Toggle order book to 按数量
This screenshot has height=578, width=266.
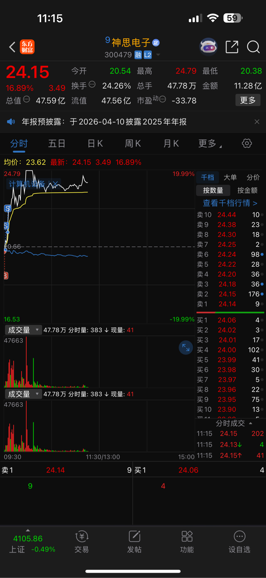[213, 190]
